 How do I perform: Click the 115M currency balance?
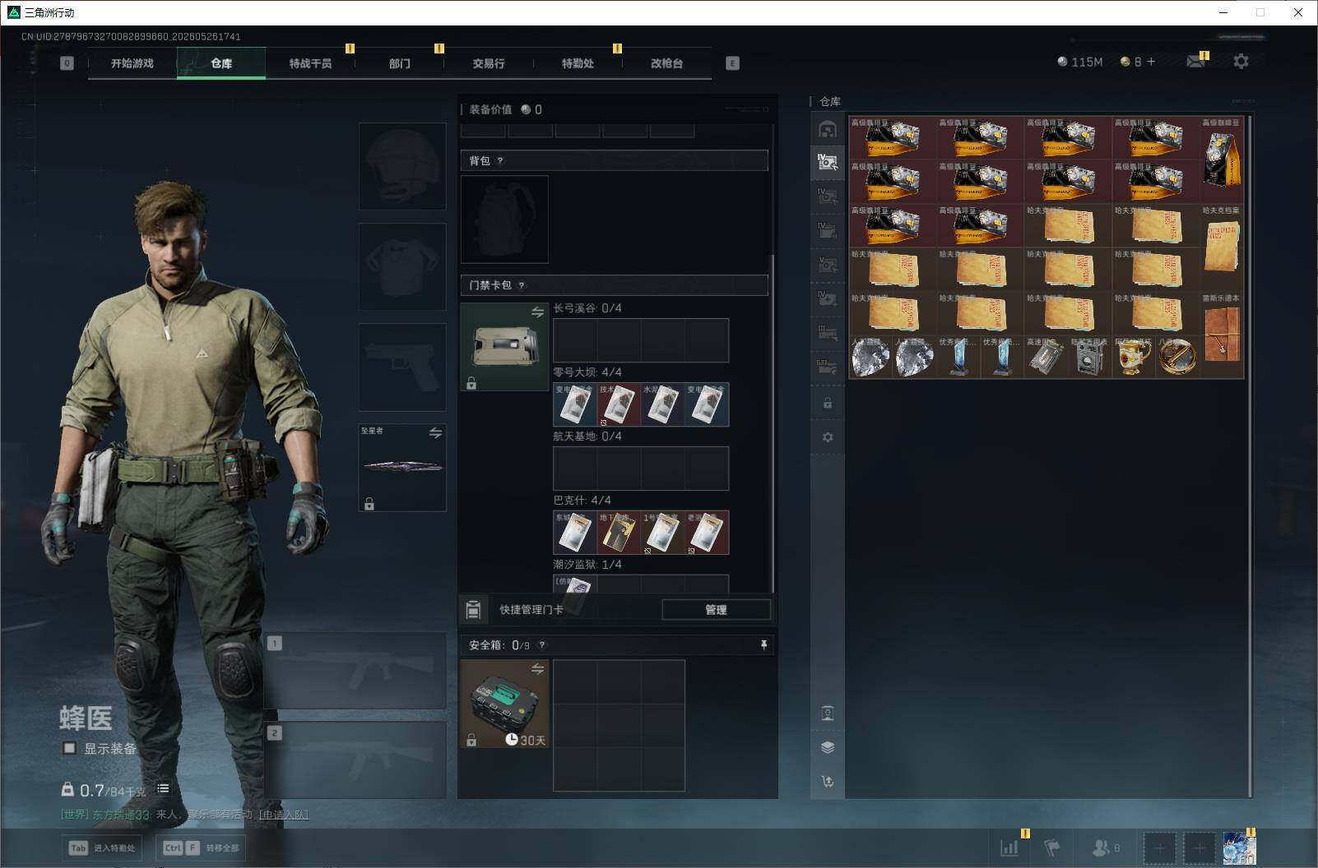click(x=1079, y=62)
